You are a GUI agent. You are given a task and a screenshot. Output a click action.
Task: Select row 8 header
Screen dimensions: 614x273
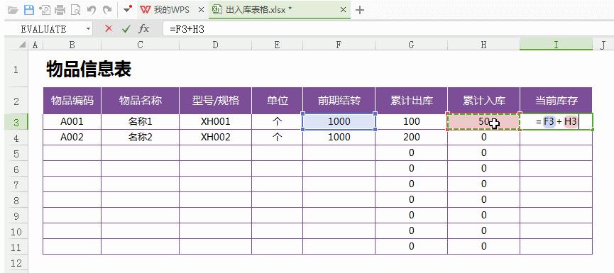click(x=16, y=200)
